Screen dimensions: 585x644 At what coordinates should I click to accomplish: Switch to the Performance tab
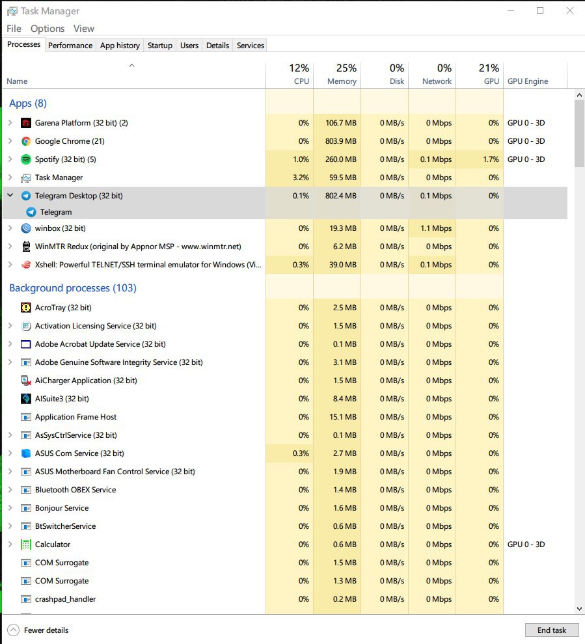pyautogui.click(x=70, y=46)
